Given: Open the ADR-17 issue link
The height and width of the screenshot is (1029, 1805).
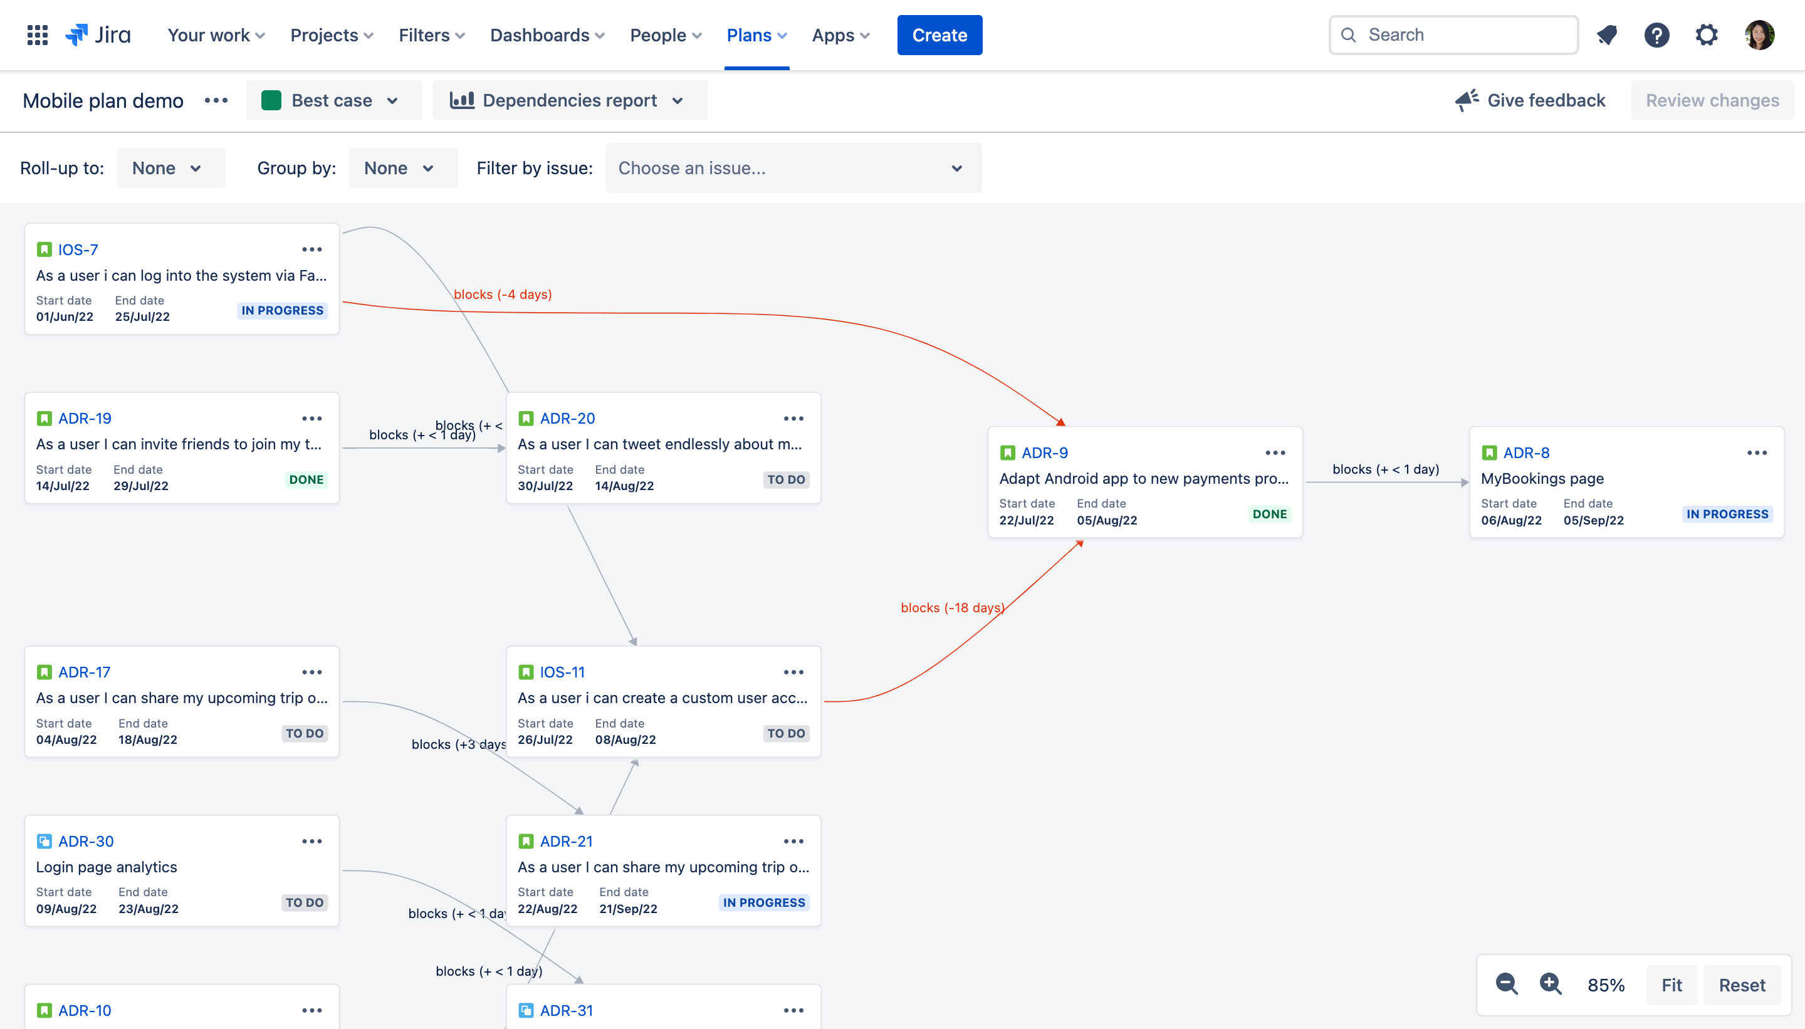Looking at the screenshot, I should coord(84,672).
